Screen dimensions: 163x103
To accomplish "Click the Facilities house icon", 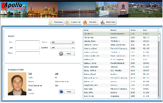I will 85,22.
